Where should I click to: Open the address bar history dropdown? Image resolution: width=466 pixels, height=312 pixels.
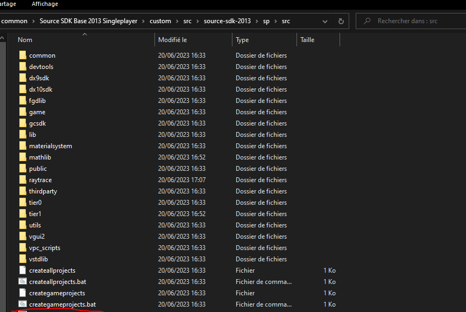click(325, 22)
